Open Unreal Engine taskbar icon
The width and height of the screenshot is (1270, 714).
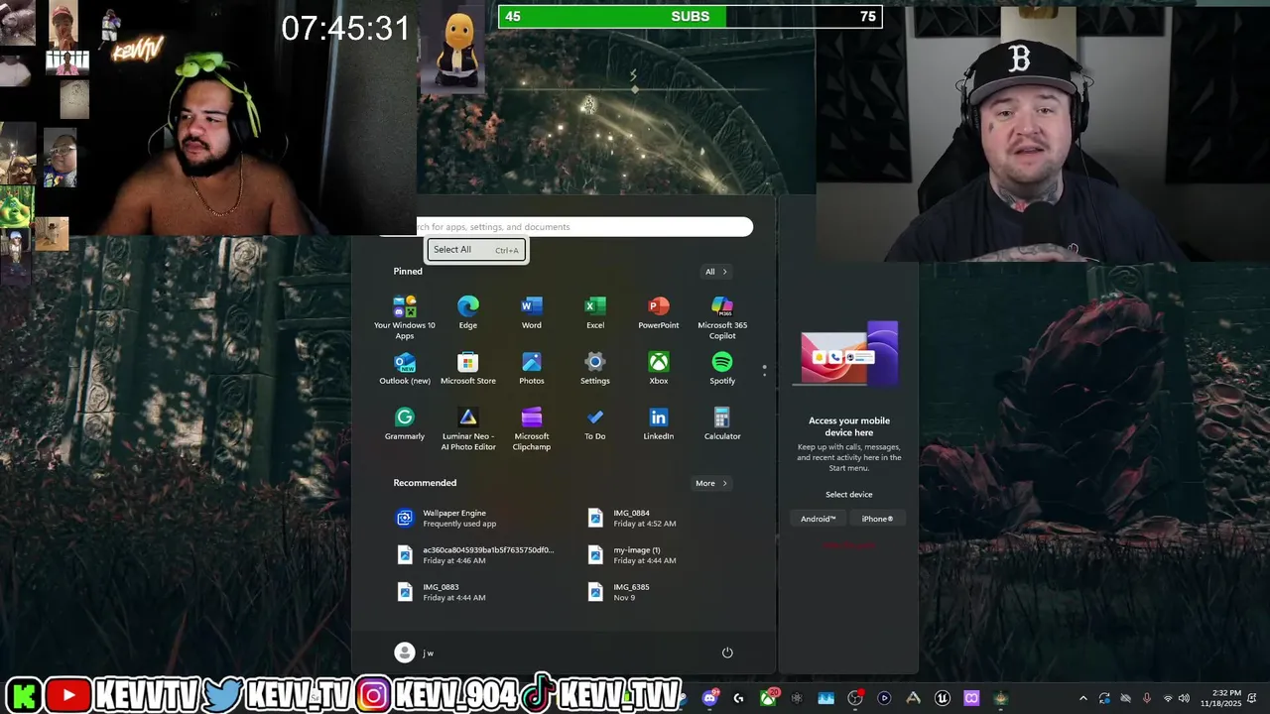tap(942, 698)
